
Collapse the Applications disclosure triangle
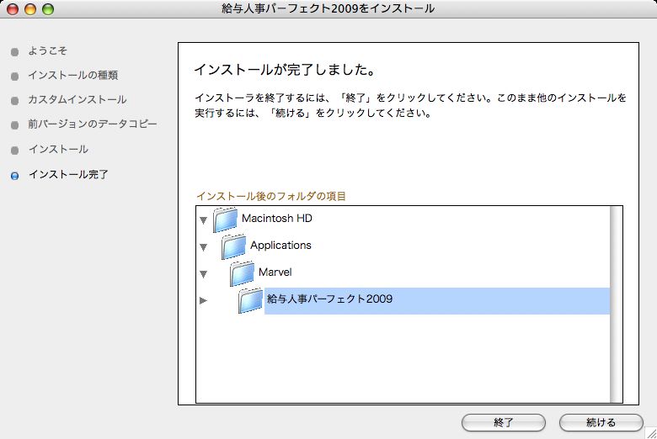204,247
